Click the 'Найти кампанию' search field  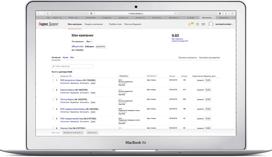pos(72,66)
